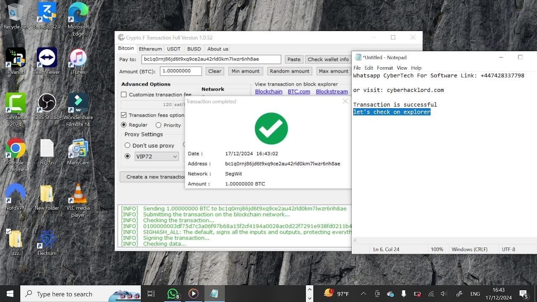Open Google Chrome from the desktop

click(16, 148)
